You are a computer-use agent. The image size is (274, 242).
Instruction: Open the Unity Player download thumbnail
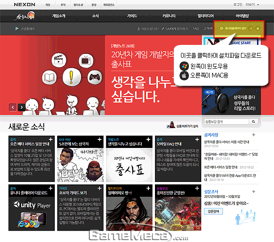[x=32, y=214]
